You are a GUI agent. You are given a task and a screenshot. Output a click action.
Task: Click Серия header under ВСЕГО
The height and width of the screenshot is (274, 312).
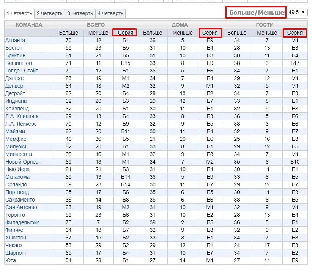pyautogui.click(x=126, y=33)
